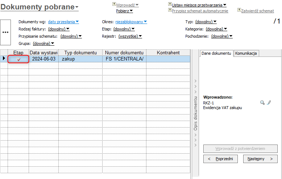Change Okres niezablokowany filter
Viewport: 282px width, 179px height.
(x=131, y=22)
